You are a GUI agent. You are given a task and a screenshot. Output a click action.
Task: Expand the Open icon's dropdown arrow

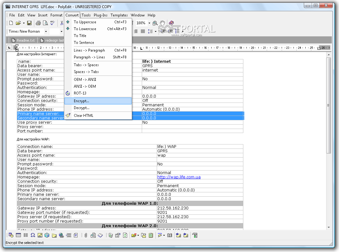tap(24, 23)
